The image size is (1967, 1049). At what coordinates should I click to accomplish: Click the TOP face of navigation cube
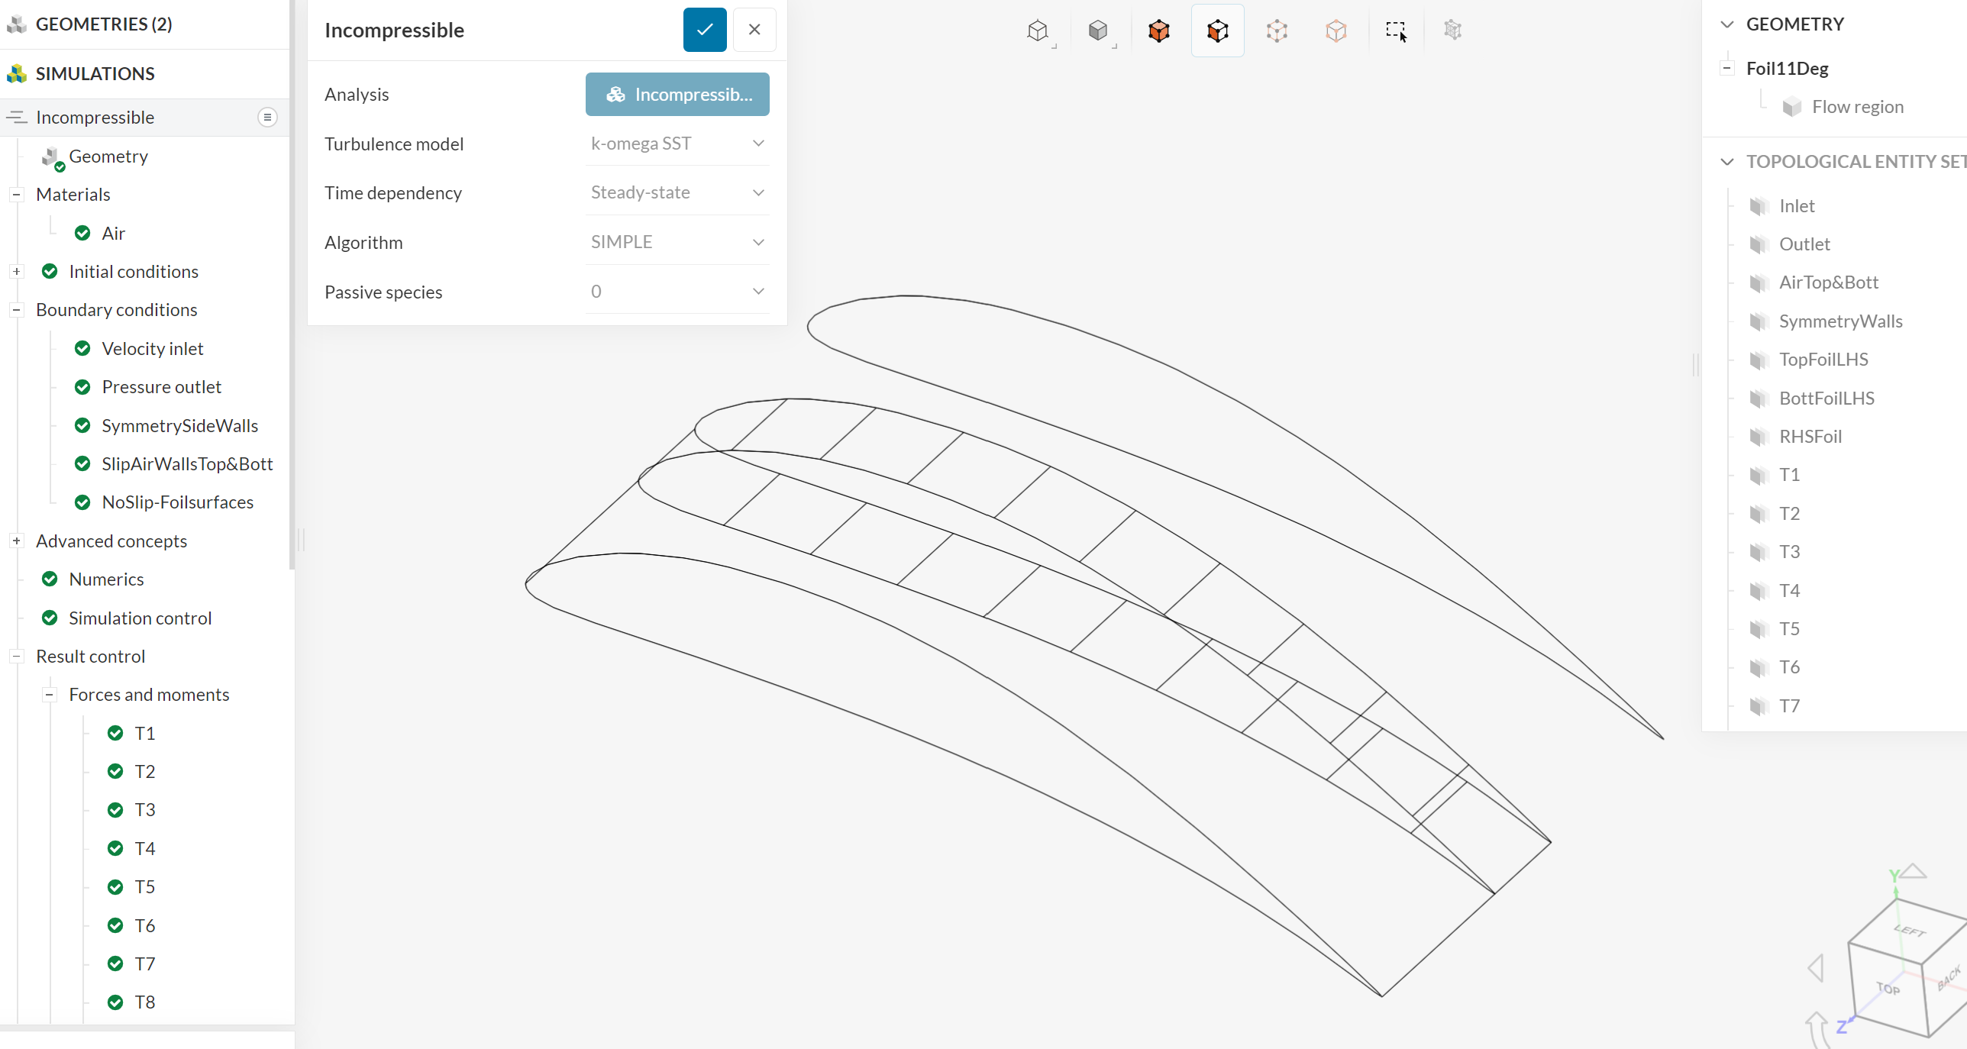point(1887,989)
